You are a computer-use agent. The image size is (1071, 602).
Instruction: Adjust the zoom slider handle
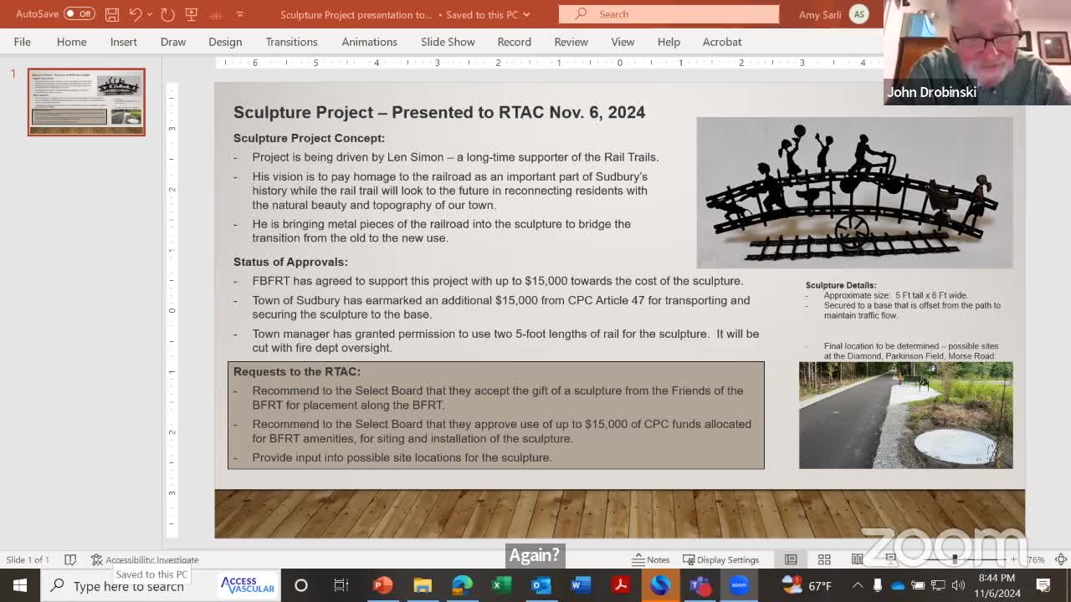tap(955, 559)
